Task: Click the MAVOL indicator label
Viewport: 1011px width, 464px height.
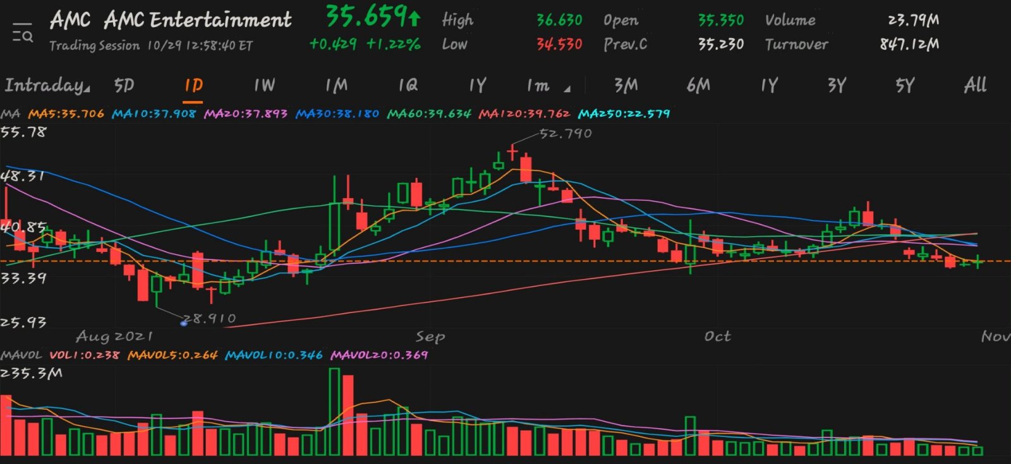Action: pyautogui.click(x=21, y=355)
